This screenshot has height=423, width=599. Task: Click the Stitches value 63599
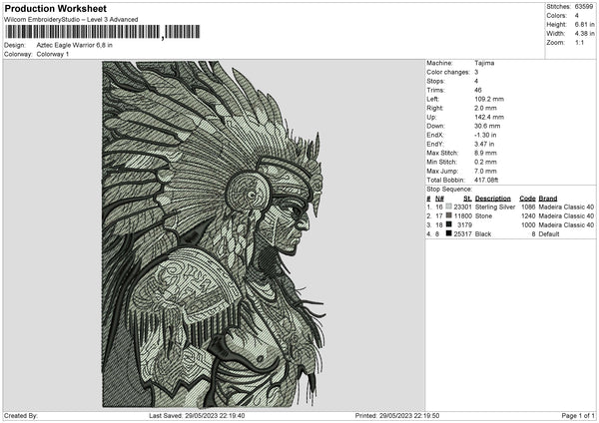(x=584, y=7)
